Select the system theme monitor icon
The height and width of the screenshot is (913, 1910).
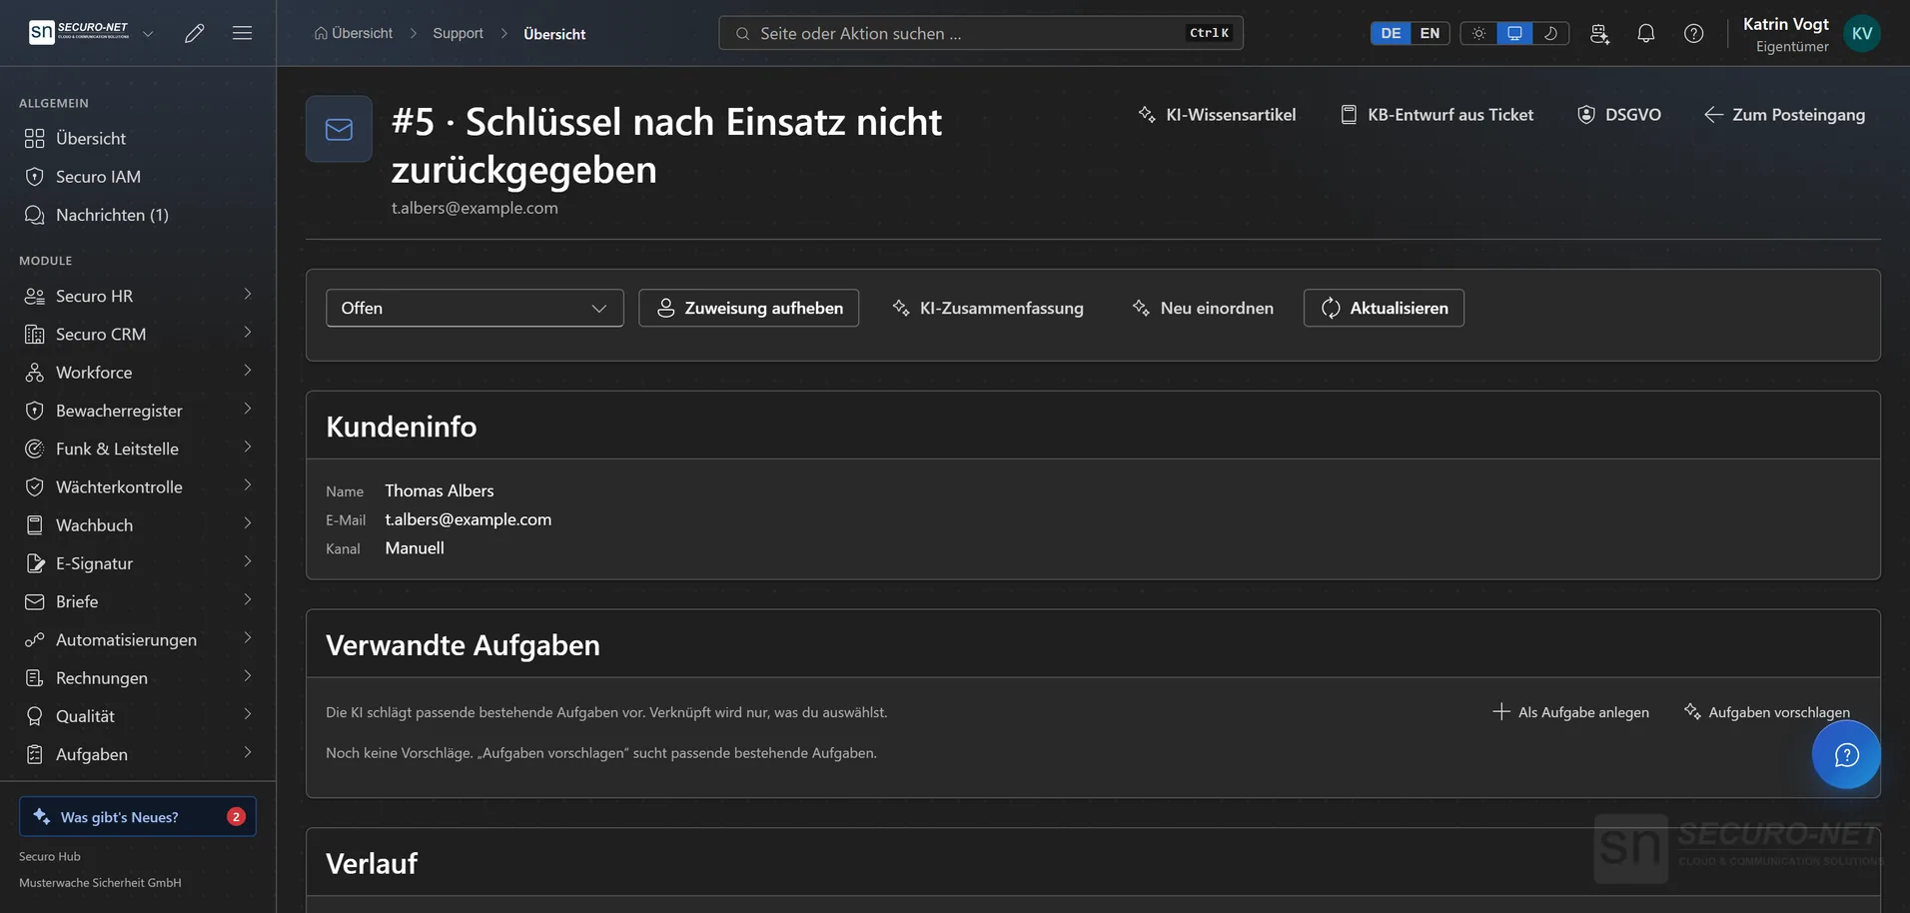click(x=1514, y=33)
